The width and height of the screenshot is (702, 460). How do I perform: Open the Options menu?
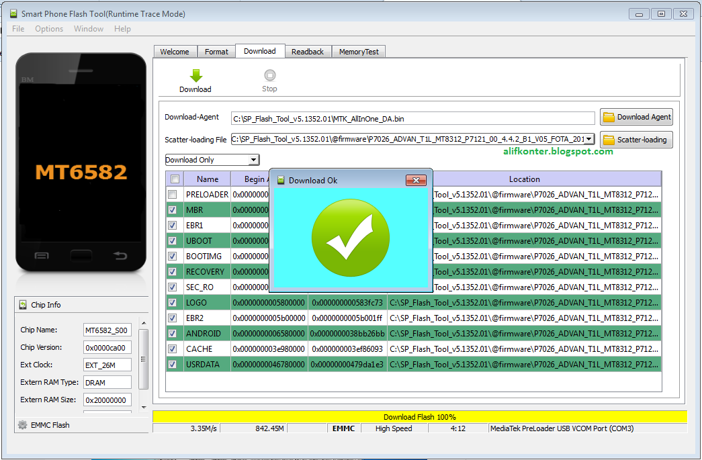[x=48, y=28]
